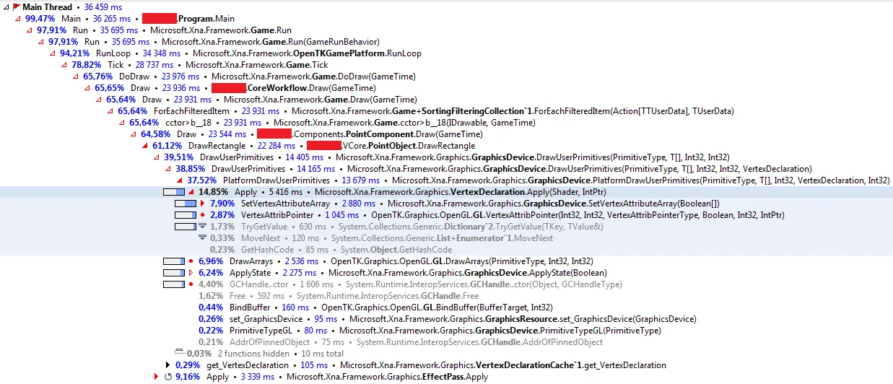Select the 97,91% Game.Run row without parameters
The height and width of the screenshot is (384, 893).
click(446, 30)
